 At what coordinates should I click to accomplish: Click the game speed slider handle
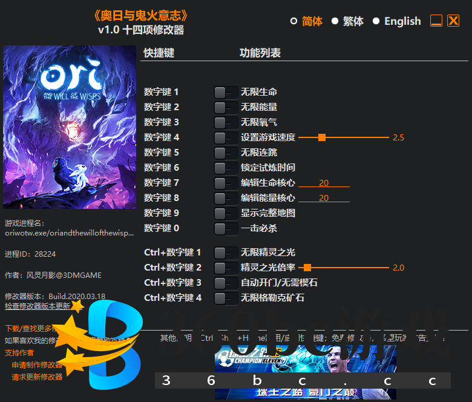point(322,137)
